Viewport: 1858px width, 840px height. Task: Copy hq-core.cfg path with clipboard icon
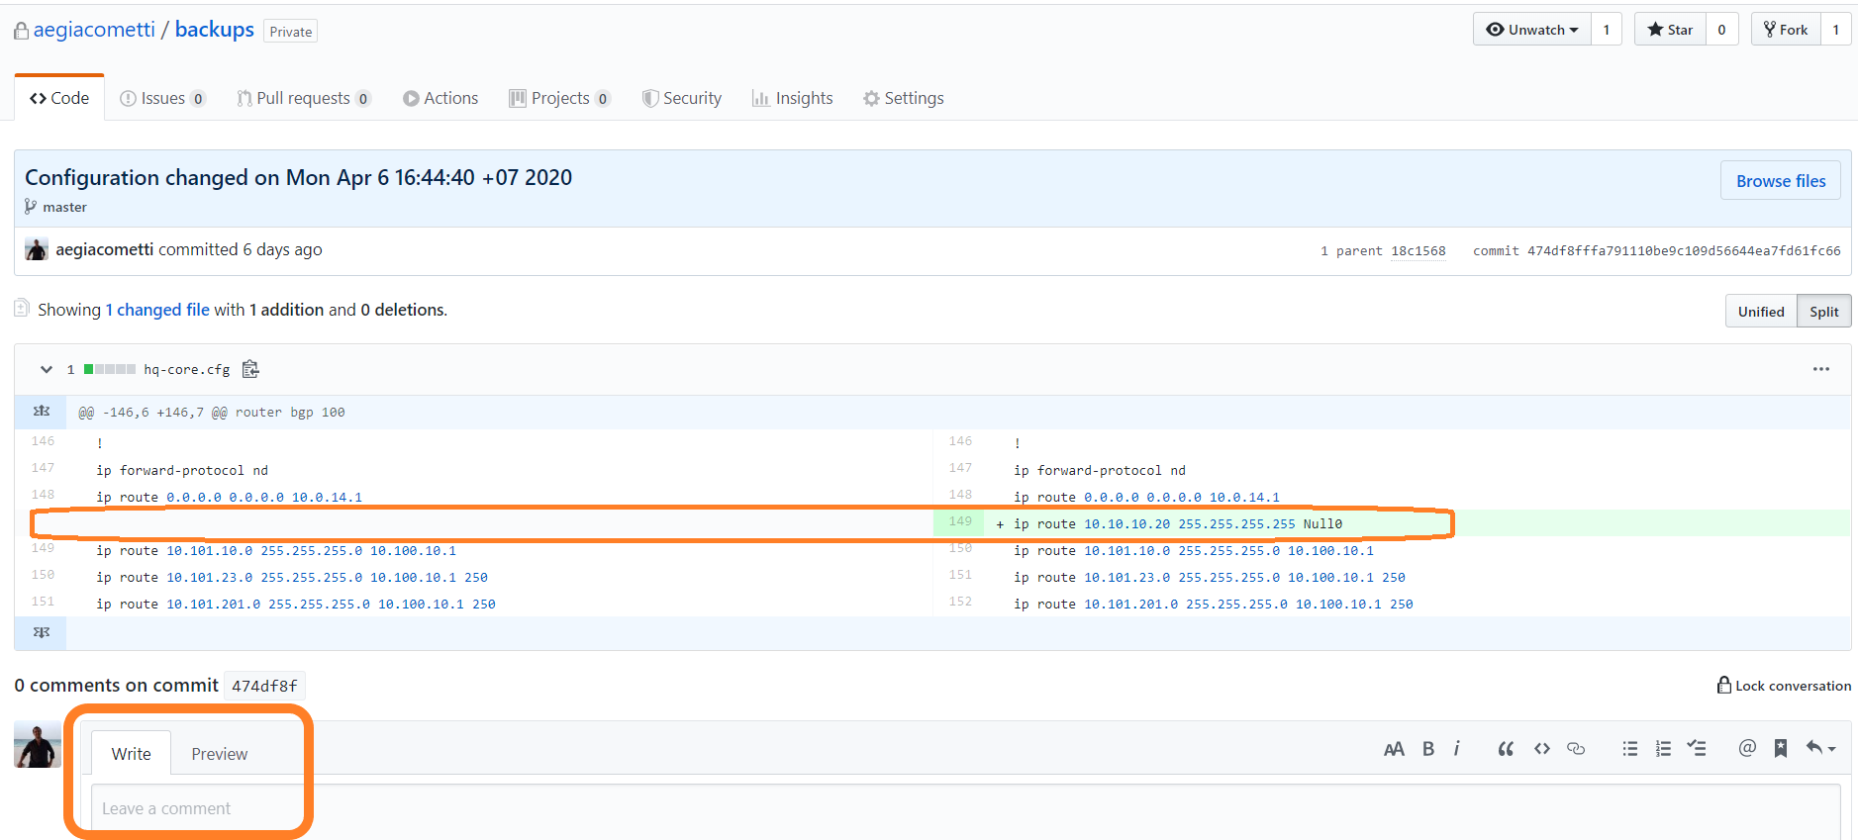(250, 369)
